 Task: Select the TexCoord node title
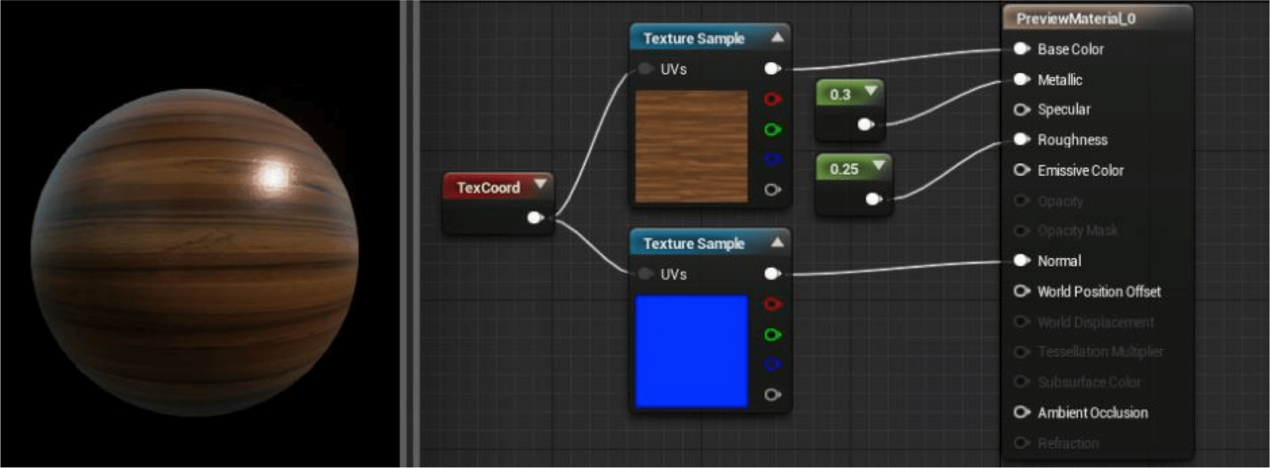coord(488,188)
